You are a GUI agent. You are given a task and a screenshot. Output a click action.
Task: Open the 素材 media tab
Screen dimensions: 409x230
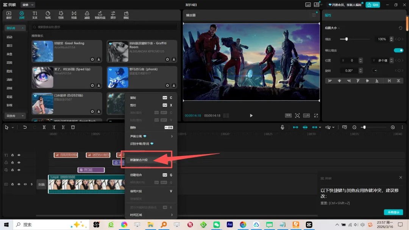coord(9,15)
